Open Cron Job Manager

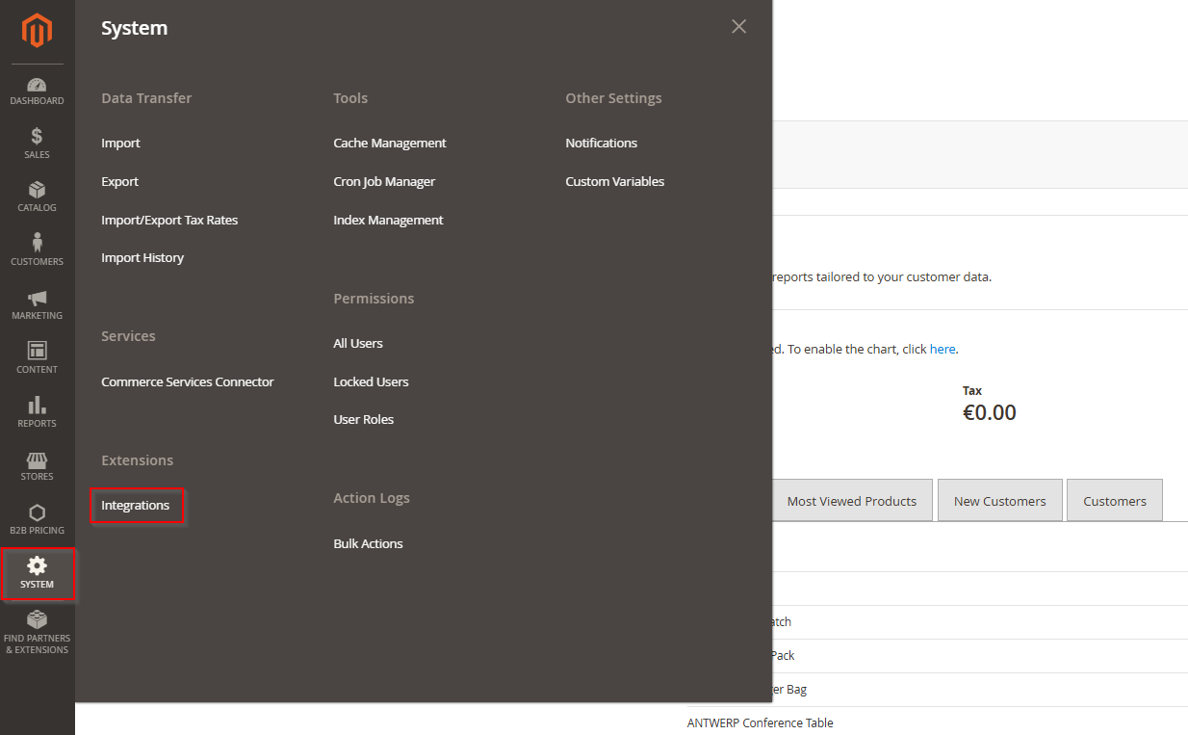384,181
